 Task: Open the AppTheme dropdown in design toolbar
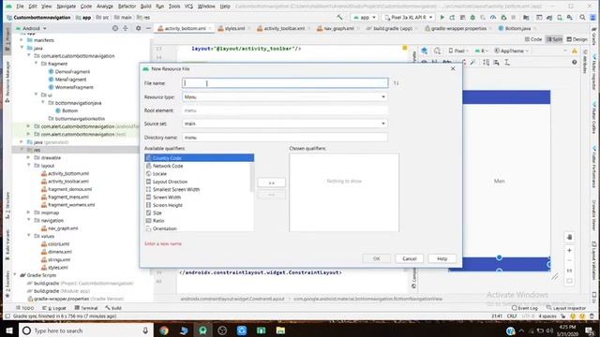click(x=511, y=51)
